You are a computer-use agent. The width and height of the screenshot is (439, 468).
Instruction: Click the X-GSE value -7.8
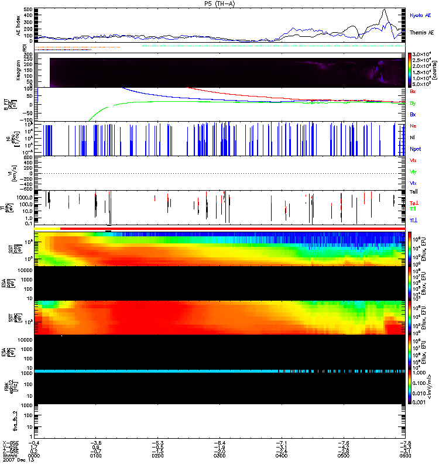[405, 443]
